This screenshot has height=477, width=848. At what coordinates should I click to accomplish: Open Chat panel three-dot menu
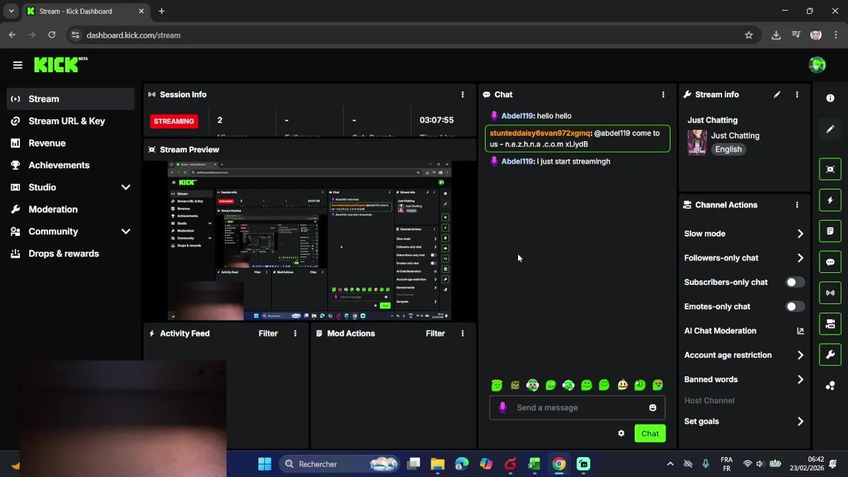(x=663, y=95)
